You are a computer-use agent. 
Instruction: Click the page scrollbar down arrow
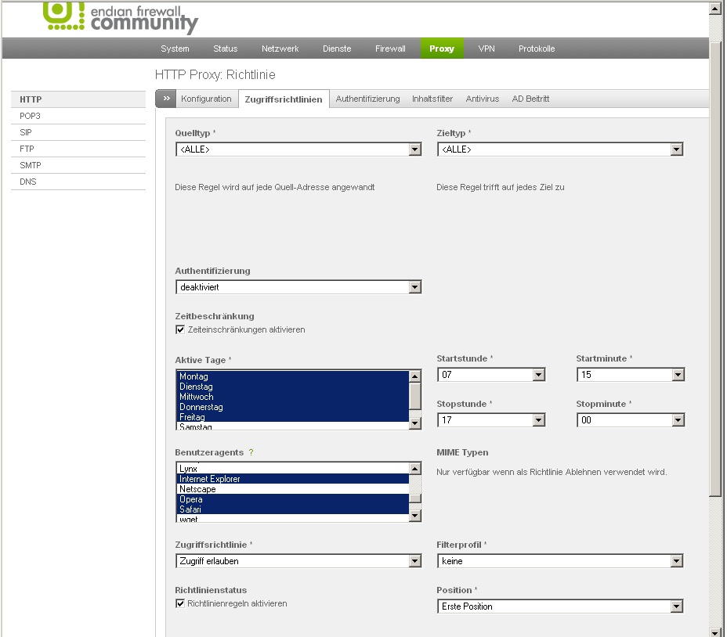pos(715,631)
